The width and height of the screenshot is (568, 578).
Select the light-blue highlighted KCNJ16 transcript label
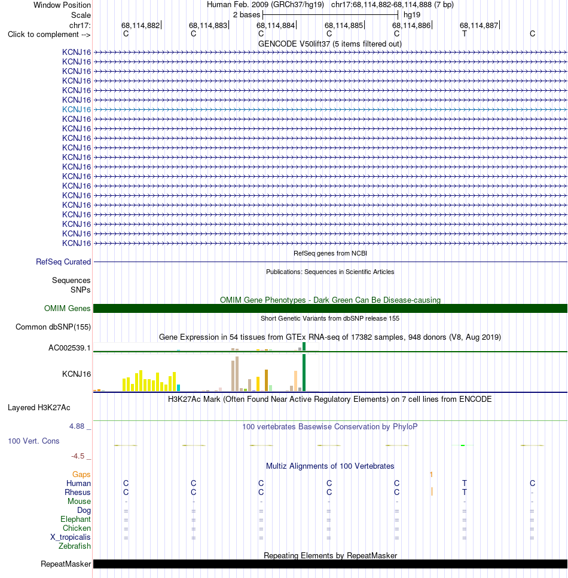(x=77, y=109)
